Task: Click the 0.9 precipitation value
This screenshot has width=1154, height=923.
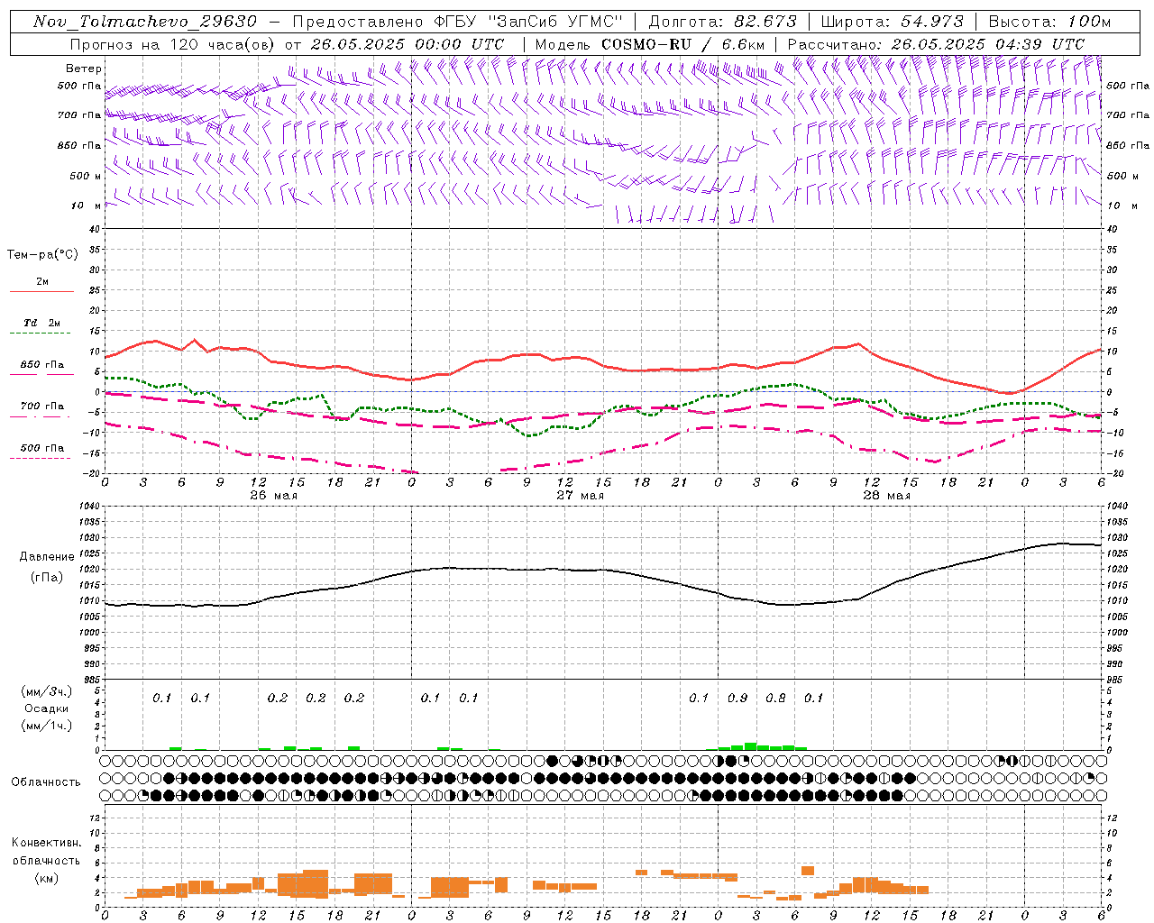Action: [737, 699]
